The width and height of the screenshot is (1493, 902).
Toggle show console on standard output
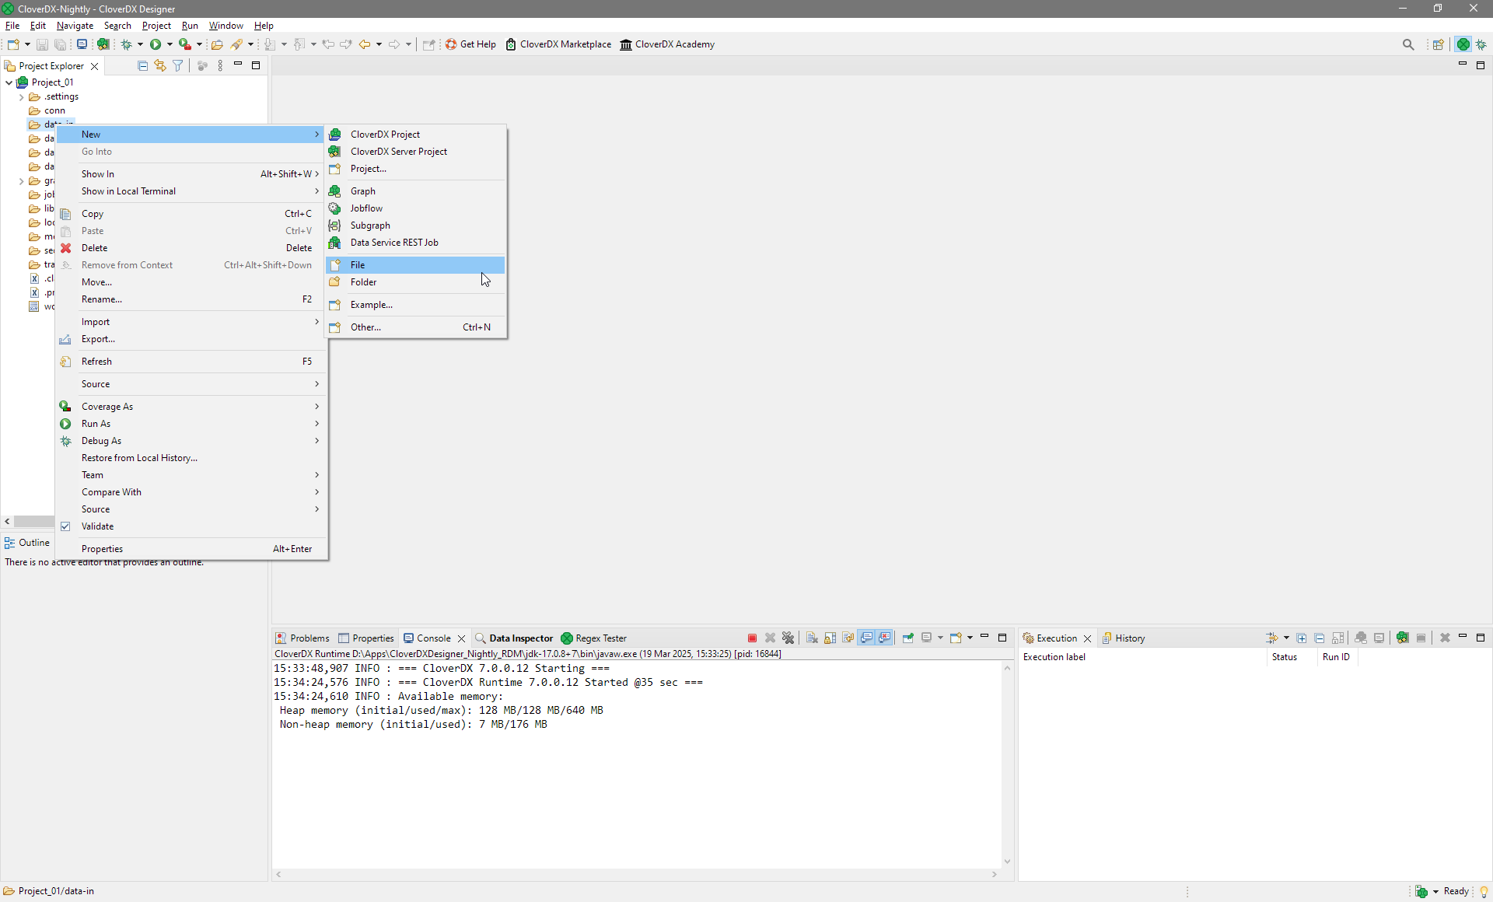point(866,638)
